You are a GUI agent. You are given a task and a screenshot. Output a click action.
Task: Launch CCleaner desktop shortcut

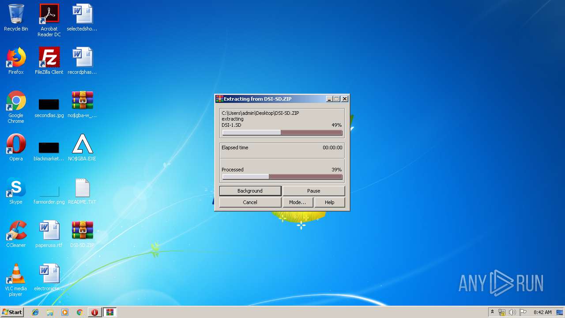[16, 235]
